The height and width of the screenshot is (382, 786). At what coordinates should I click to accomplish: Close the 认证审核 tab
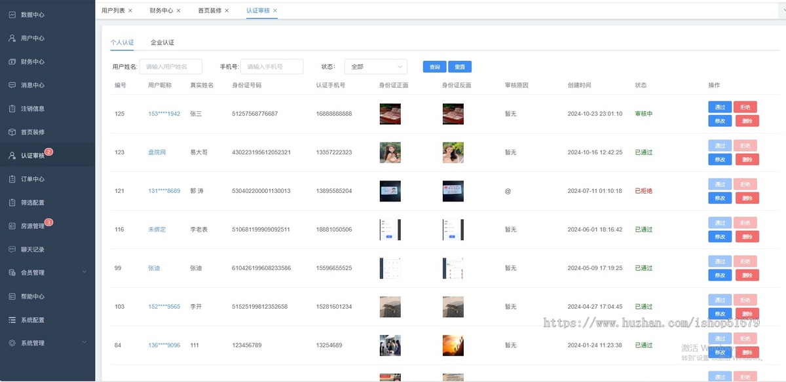(275, 10)
